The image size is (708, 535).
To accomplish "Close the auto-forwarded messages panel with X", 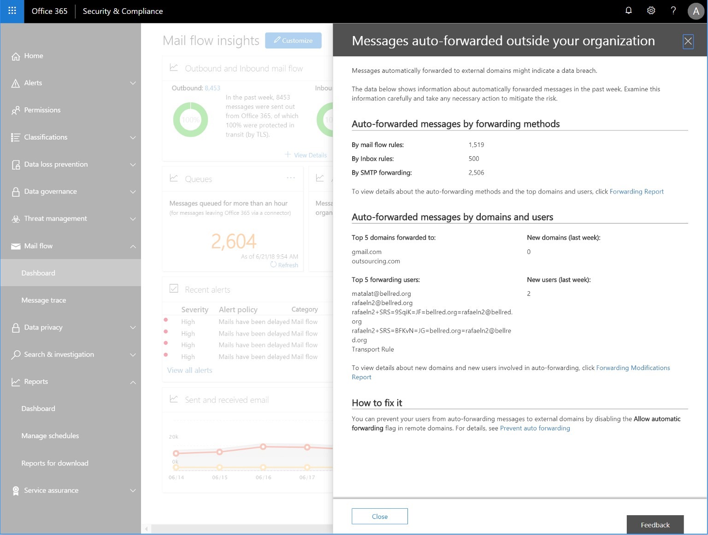I will coord(688,41).
